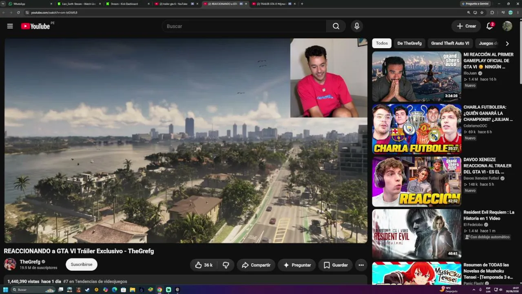This screenshot has width=522, height=294.
Task: Open 'Resident Evil Requiem : La Historia' title
Action: pos(489,215)
